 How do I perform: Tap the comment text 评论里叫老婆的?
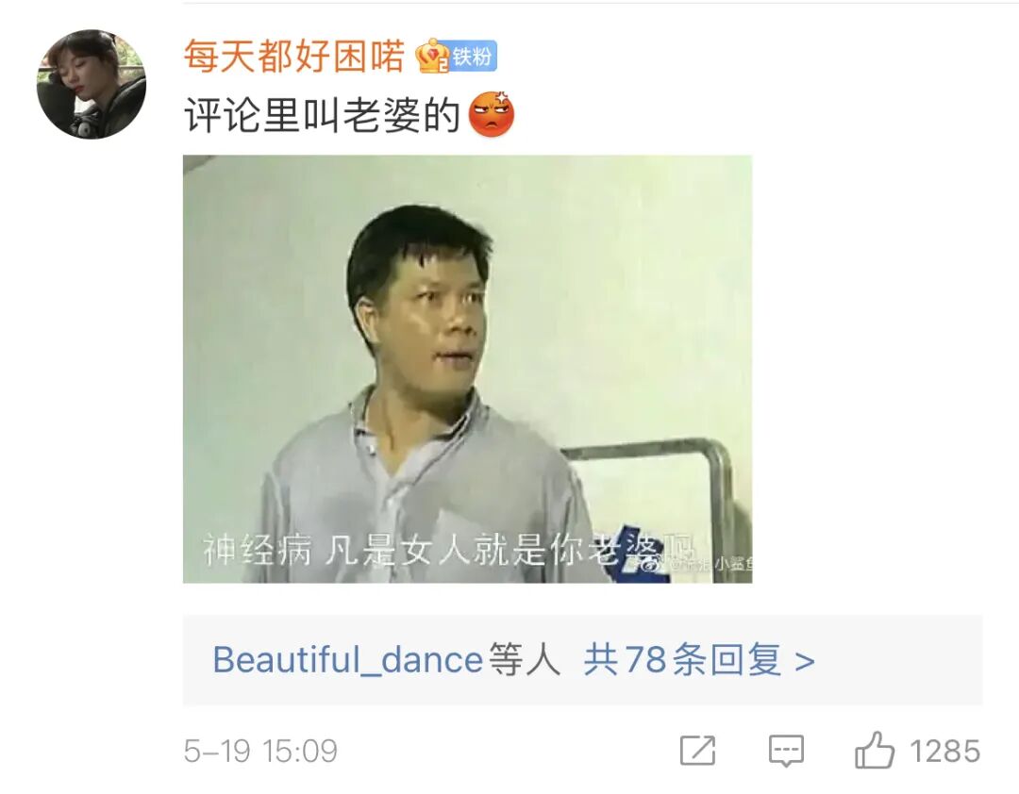pos(323,116)
